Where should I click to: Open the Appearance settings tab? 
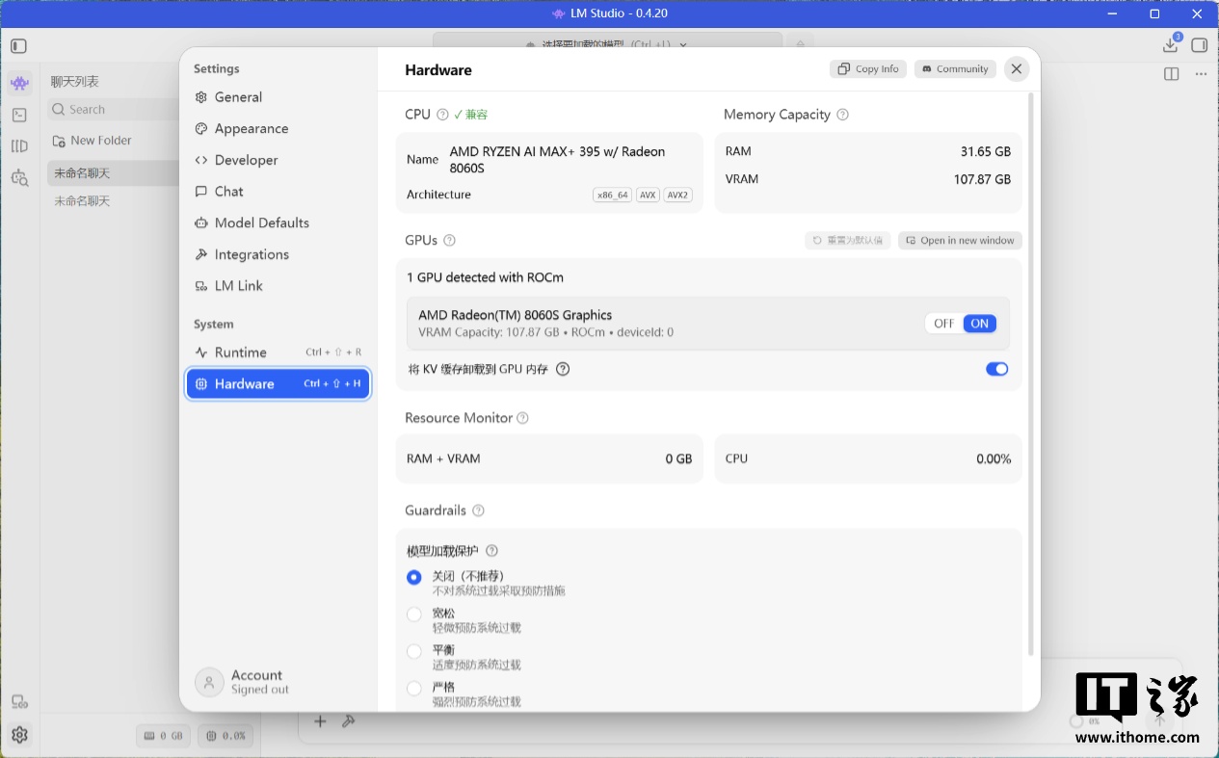(x=278, y=129)
